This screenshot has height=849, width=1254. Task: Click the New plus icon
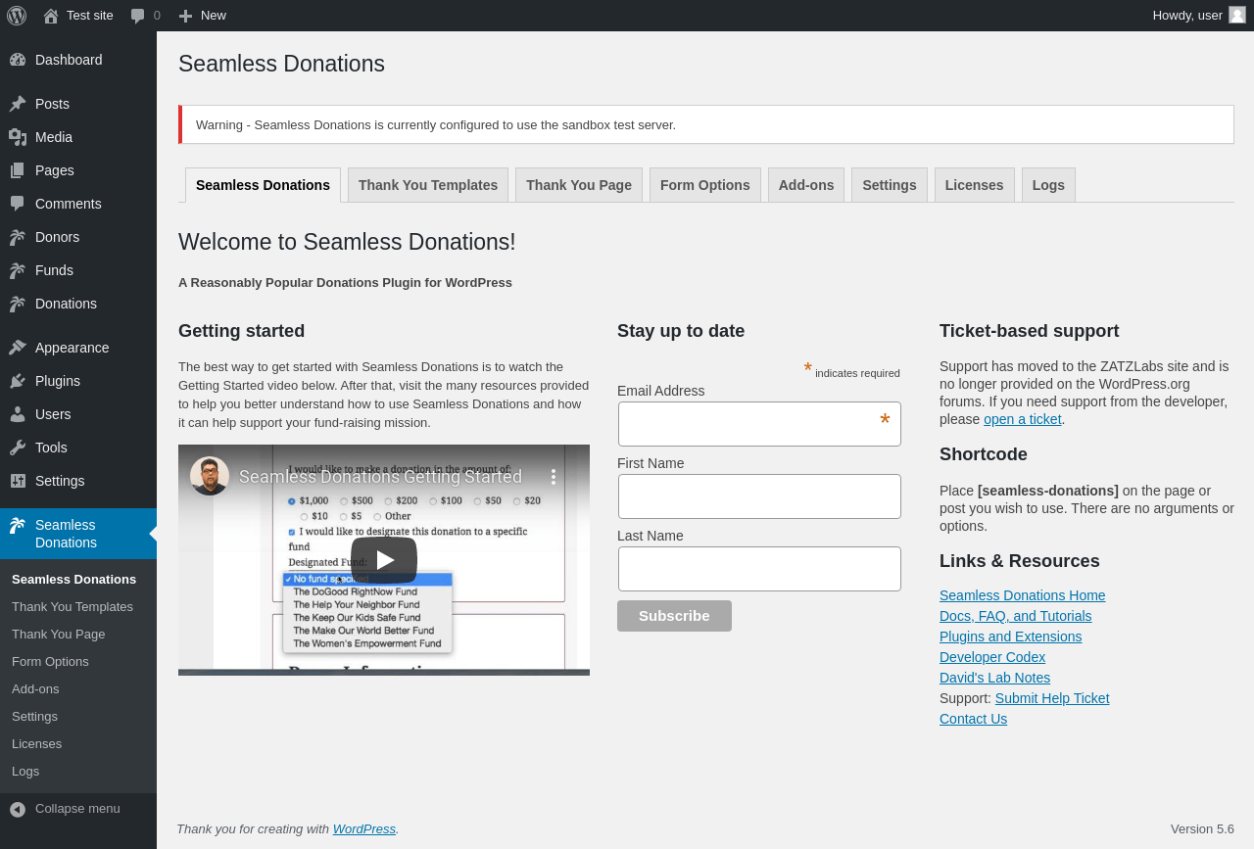(185, 16)
